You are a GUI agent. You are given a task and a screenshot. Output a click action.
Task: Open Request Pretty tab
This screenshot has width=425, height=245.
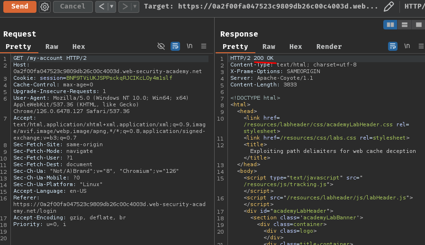[18, 47]
